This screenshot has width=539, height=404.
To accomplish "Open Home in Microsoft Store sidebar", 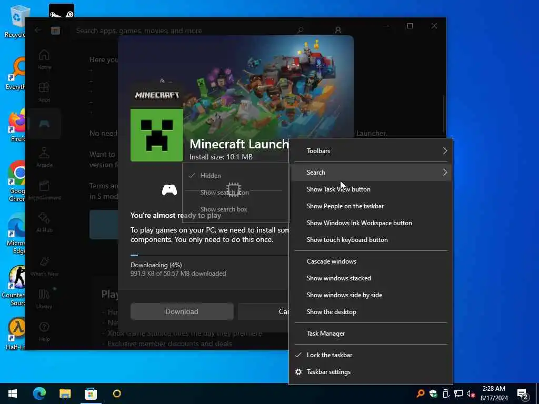I will [44, 59].
